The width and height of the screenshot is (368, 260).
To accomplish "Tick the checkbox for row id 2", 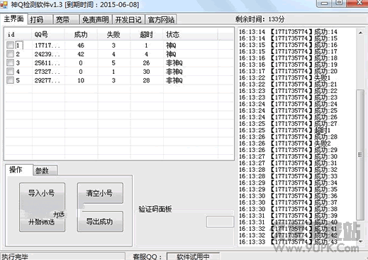I will click(10, 54).
